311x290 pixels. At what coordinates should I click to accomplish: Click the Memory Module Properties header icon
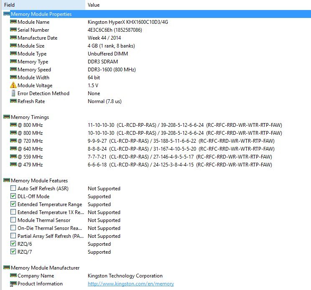click(x=7, y=14)
